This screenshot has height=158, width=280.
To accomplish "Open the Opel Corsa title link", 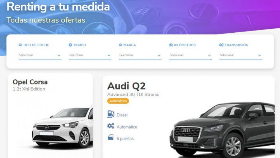I will (x=30, y=82).
